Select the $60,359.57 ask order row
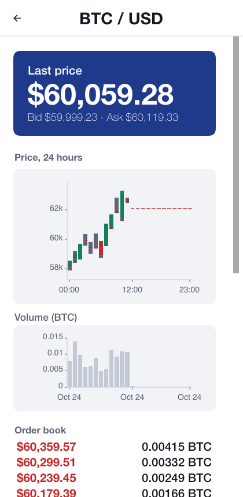The image size is (243, 497). coord(114,447)
